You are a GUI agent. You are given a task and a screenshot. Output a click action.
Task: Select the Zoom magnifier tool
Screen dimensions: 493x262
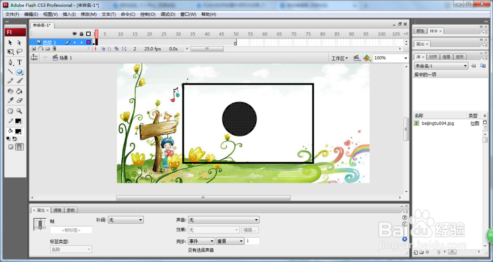tap(20, 111)
